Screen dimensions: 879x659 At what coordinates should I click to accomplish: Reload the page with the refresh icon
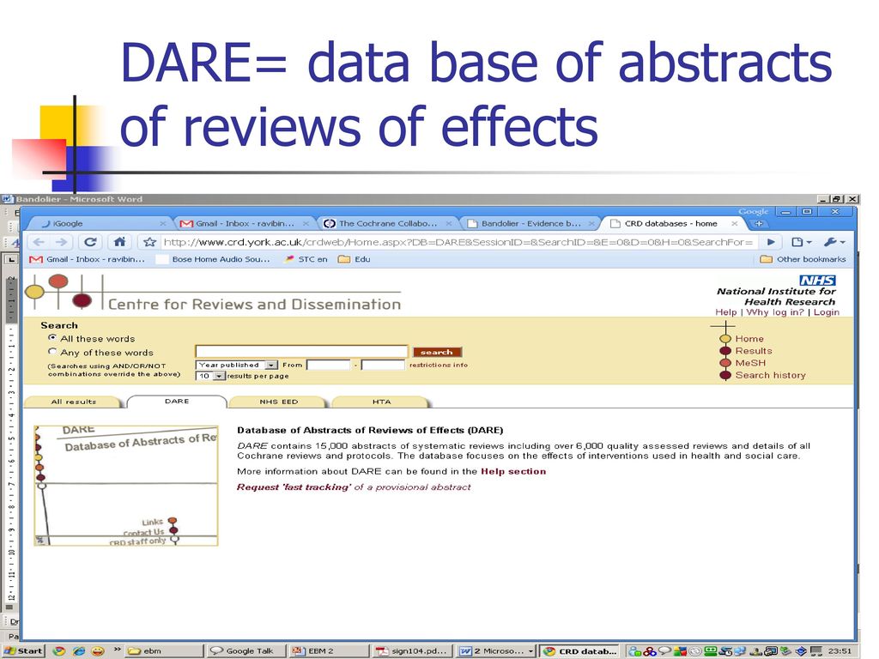[x=90, y=242]
